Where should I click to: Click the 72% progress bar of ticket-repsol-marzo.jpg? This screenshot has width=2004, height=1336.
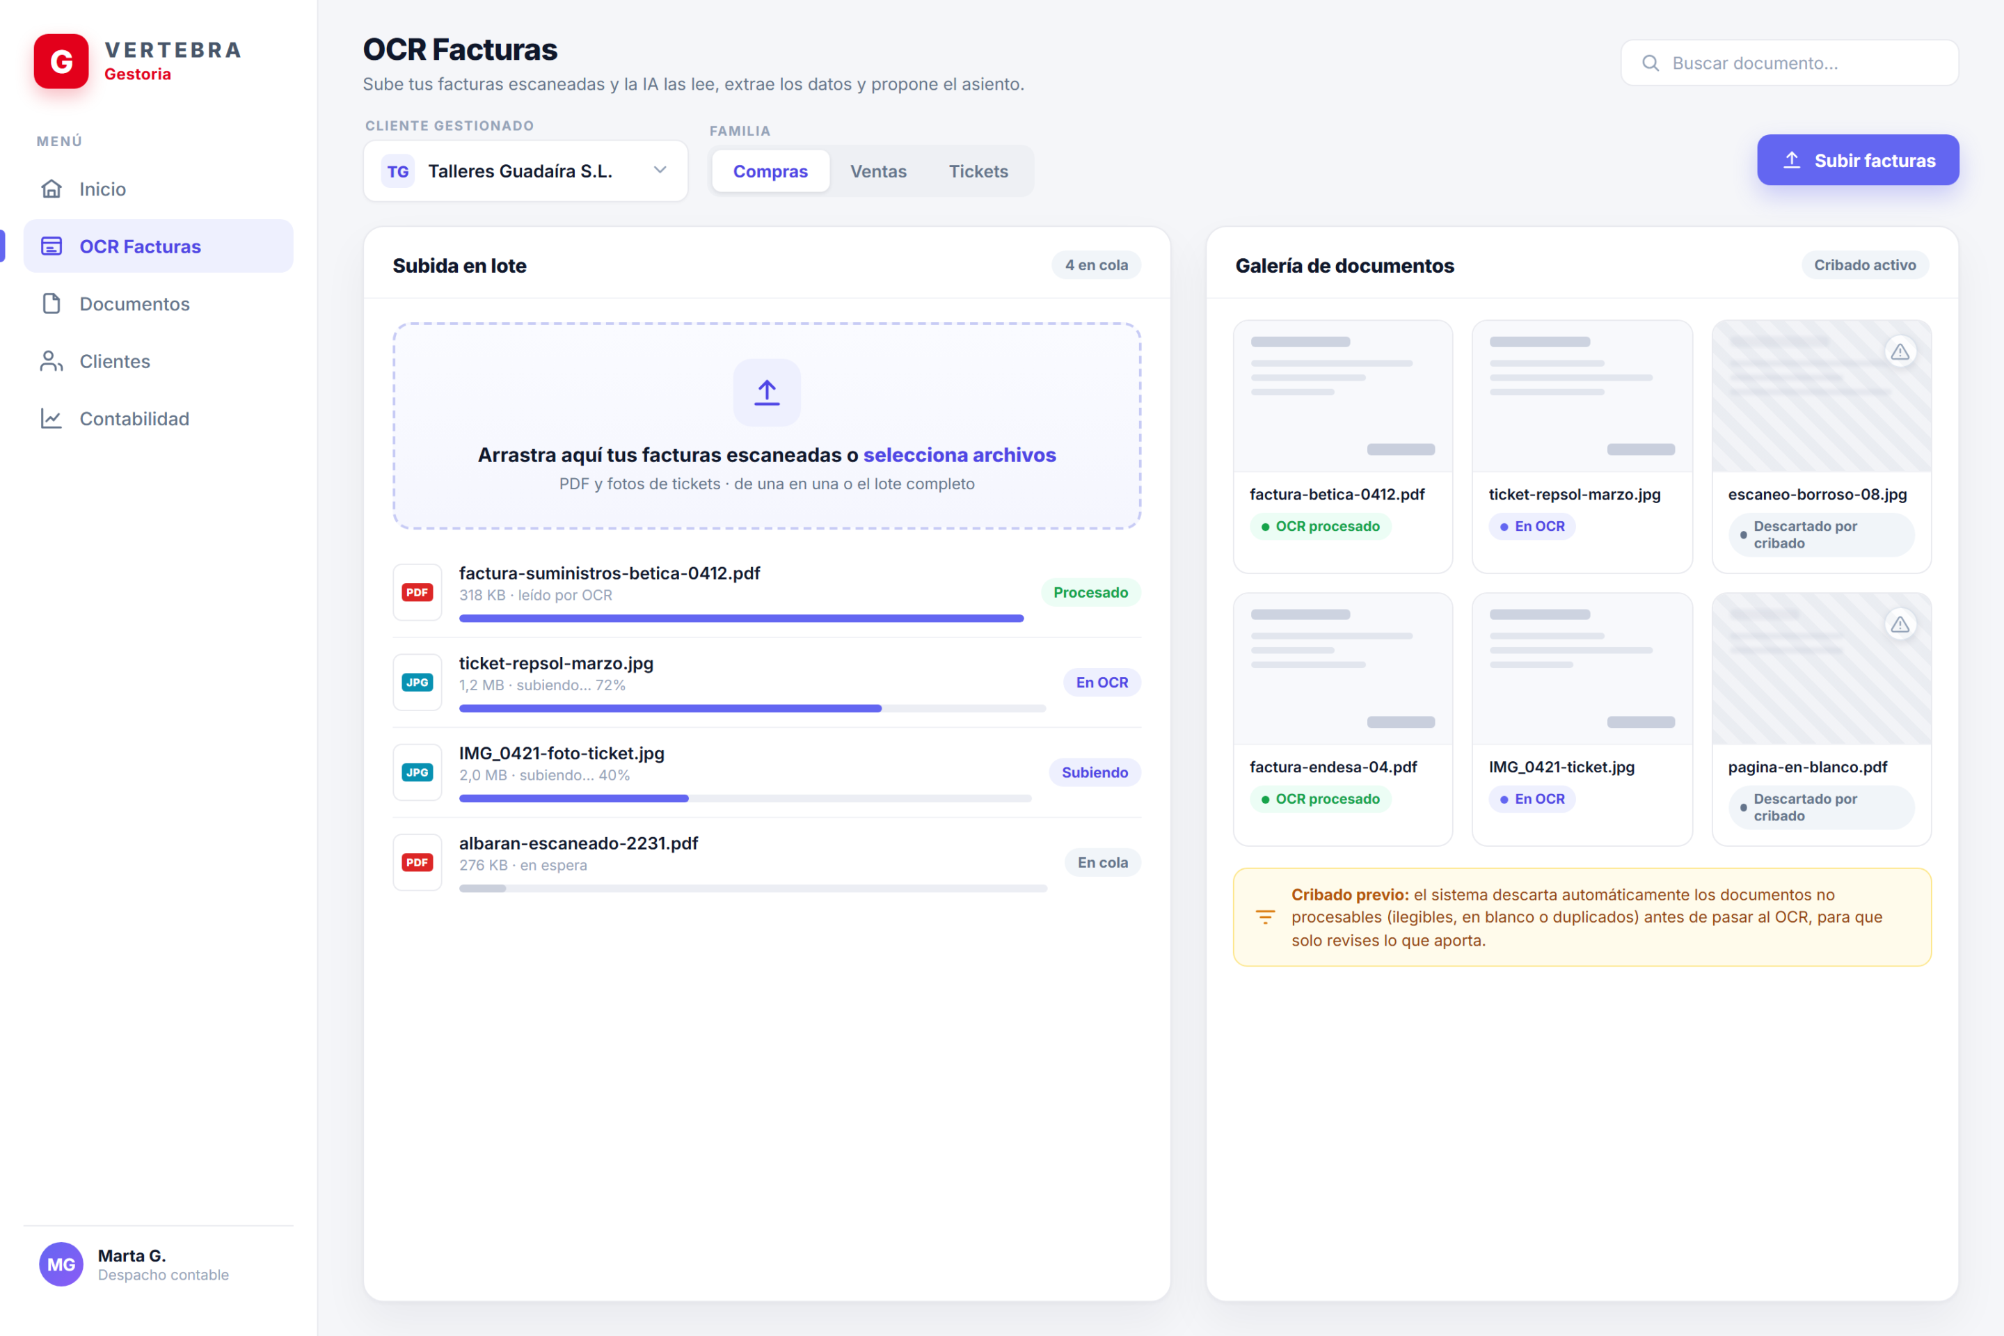pos(752,709)
